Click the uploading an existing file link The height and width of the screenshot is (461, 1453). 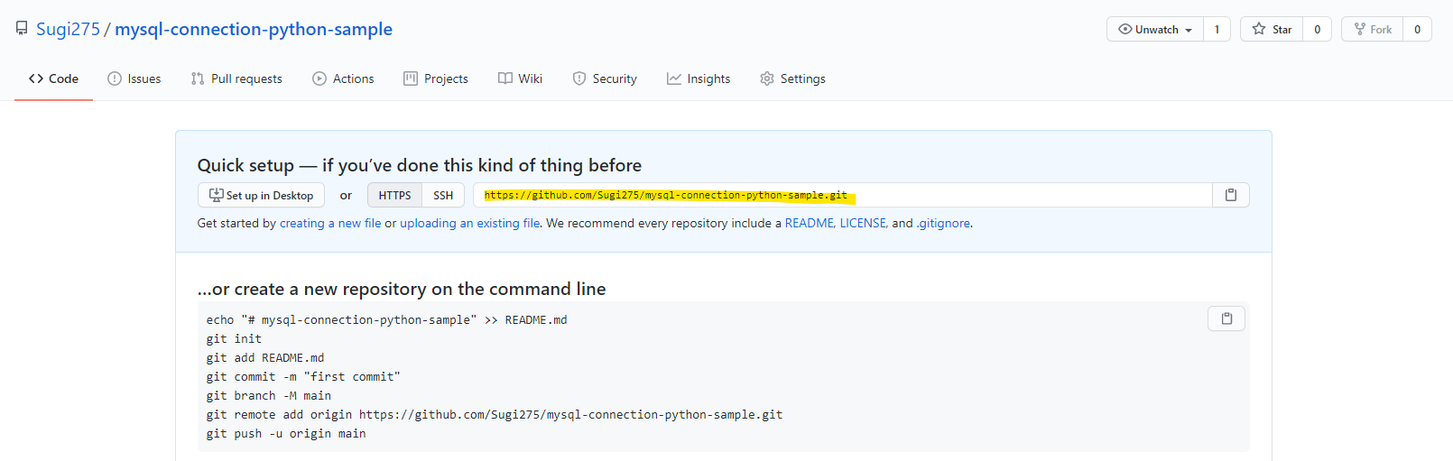[x=470, y=223]
